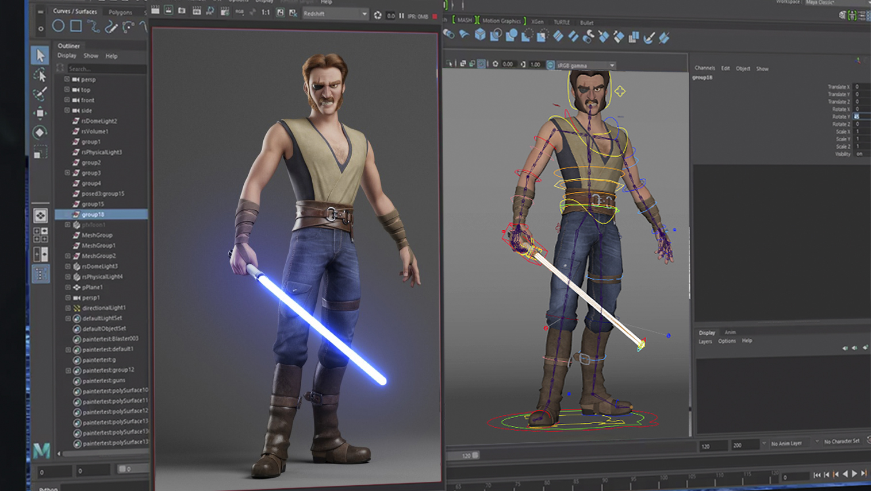Click the Play forwards button
The image size is (871, 491).
pos(854,474)
